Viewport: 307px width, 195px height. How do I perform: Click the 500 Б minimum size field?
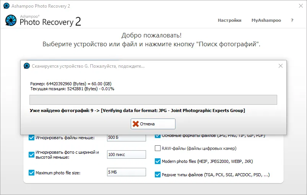(x=126, y=138)
